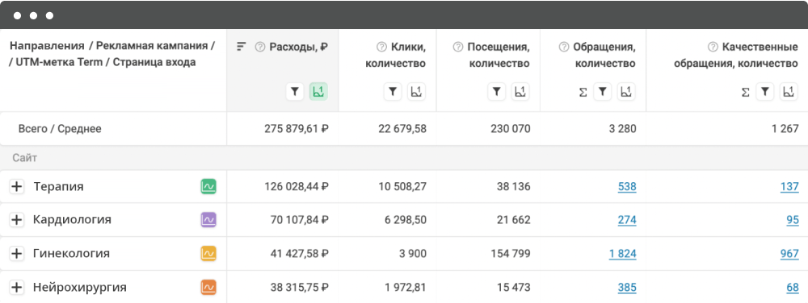This screenshot has width=808, height=303.
Task: Click green graph swatch for Терапия
Action: tap(208, 186)
